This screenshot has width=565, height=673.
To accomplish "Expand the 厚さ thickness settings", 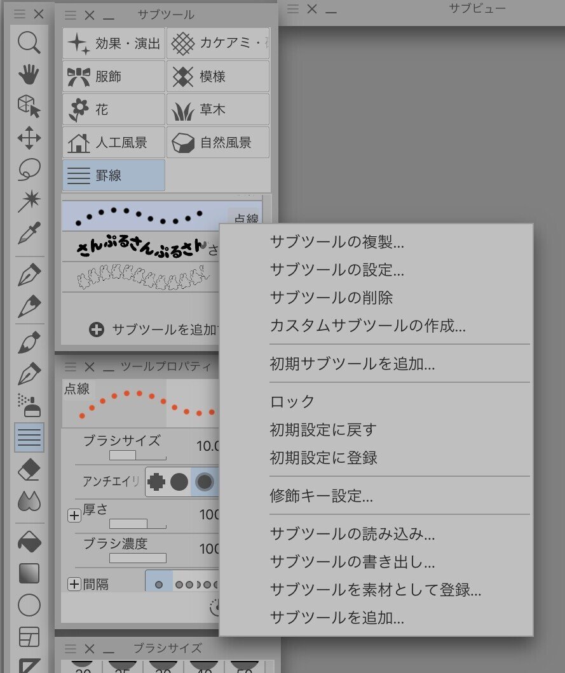I will pyautogui.click(x=74, y=516).
